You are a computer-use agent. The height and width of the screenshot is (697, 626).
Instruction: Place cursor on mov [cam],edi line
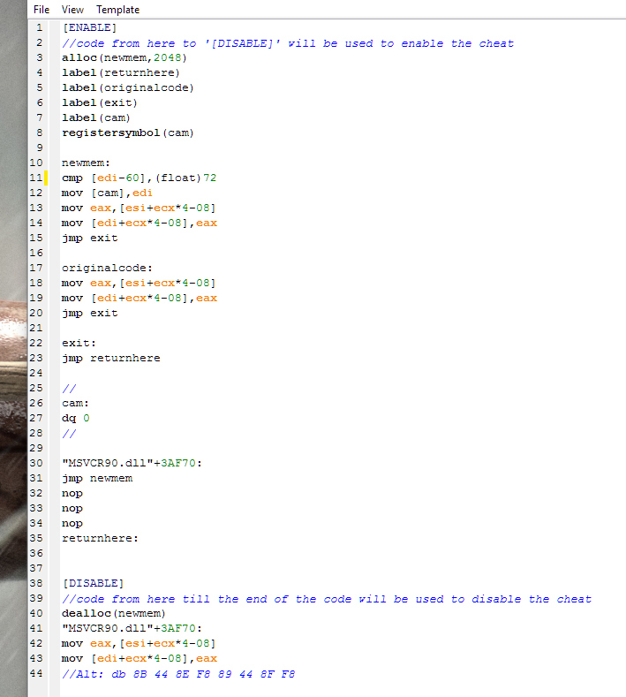click(x=108, y=193)
